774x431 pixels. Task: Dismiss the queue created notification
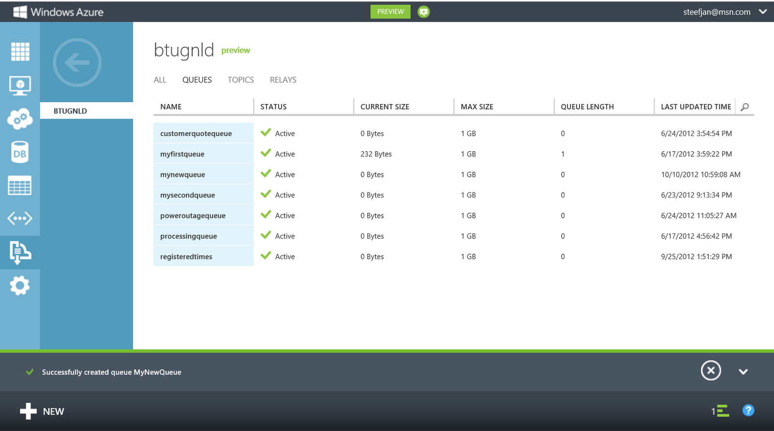pos(711,370)
